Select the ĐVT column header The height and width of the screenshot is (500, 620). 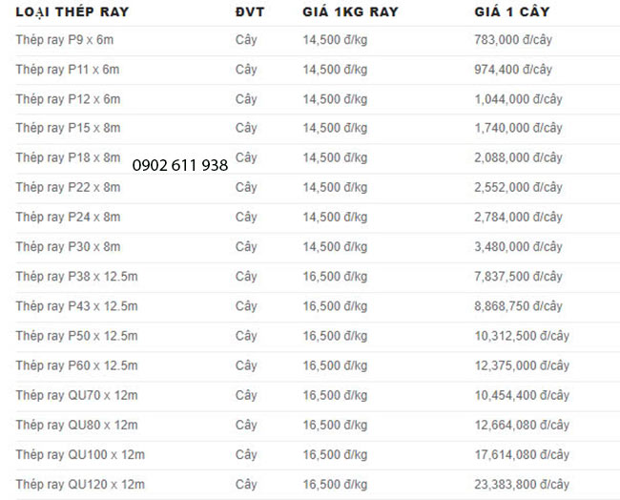[250, 11]
